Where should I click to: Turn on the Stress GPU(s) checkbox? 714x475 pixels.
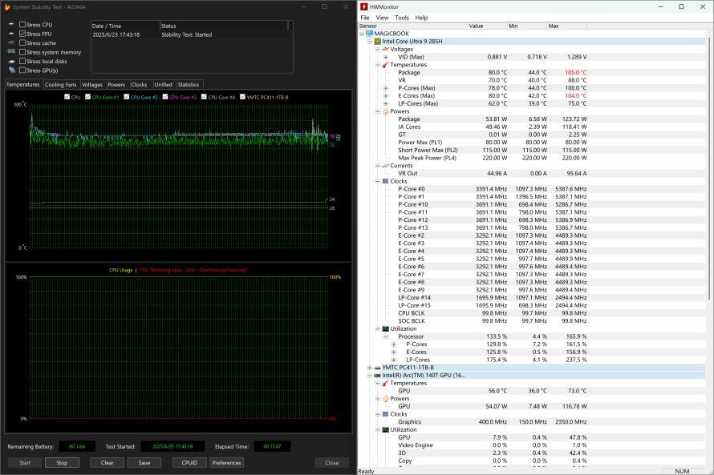click(22, 70)
